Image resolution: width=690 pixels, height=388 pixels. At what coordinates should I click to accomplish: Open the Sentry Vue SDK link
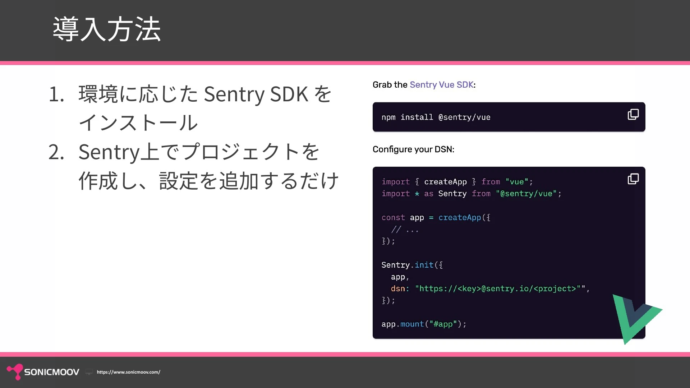(442, 85)
